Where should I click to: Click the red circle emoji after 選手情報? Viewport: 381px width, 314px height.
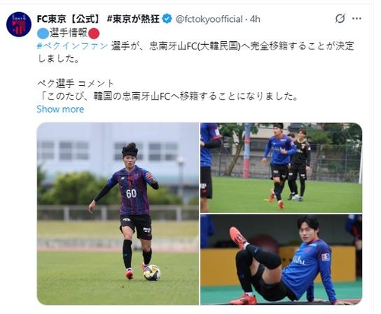(94, 33)
